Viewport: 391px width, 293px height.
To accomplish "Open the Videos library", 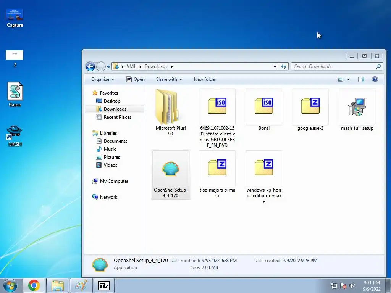I will (110, 165).
